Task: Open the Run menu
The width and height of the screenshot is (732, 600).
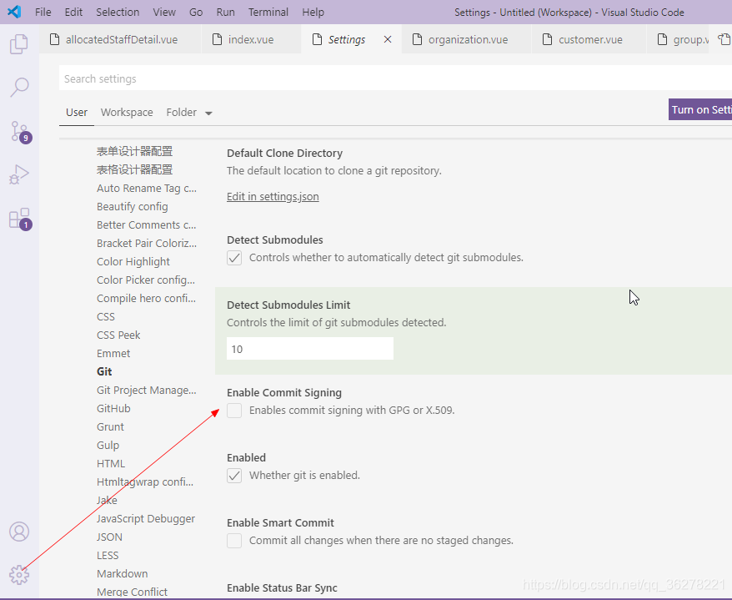Action: click(225, 13)
